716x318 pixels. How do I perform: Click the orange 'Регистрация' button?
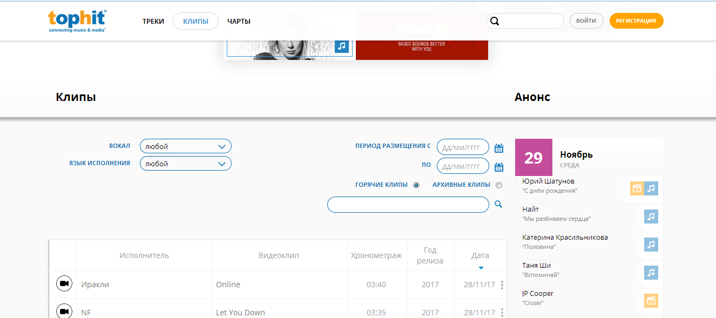coord(636,21)
